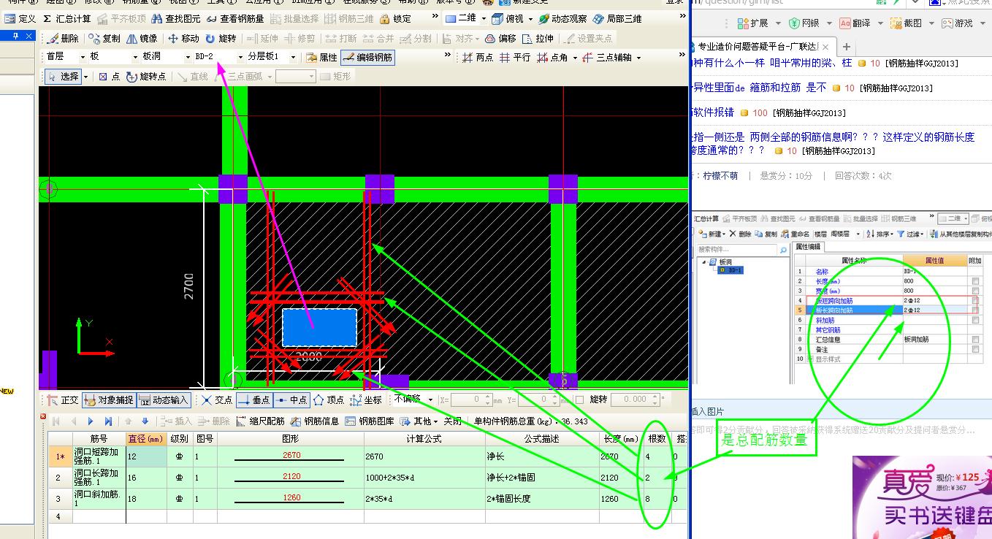Go to next rebar record arrow

click(91, 421)
